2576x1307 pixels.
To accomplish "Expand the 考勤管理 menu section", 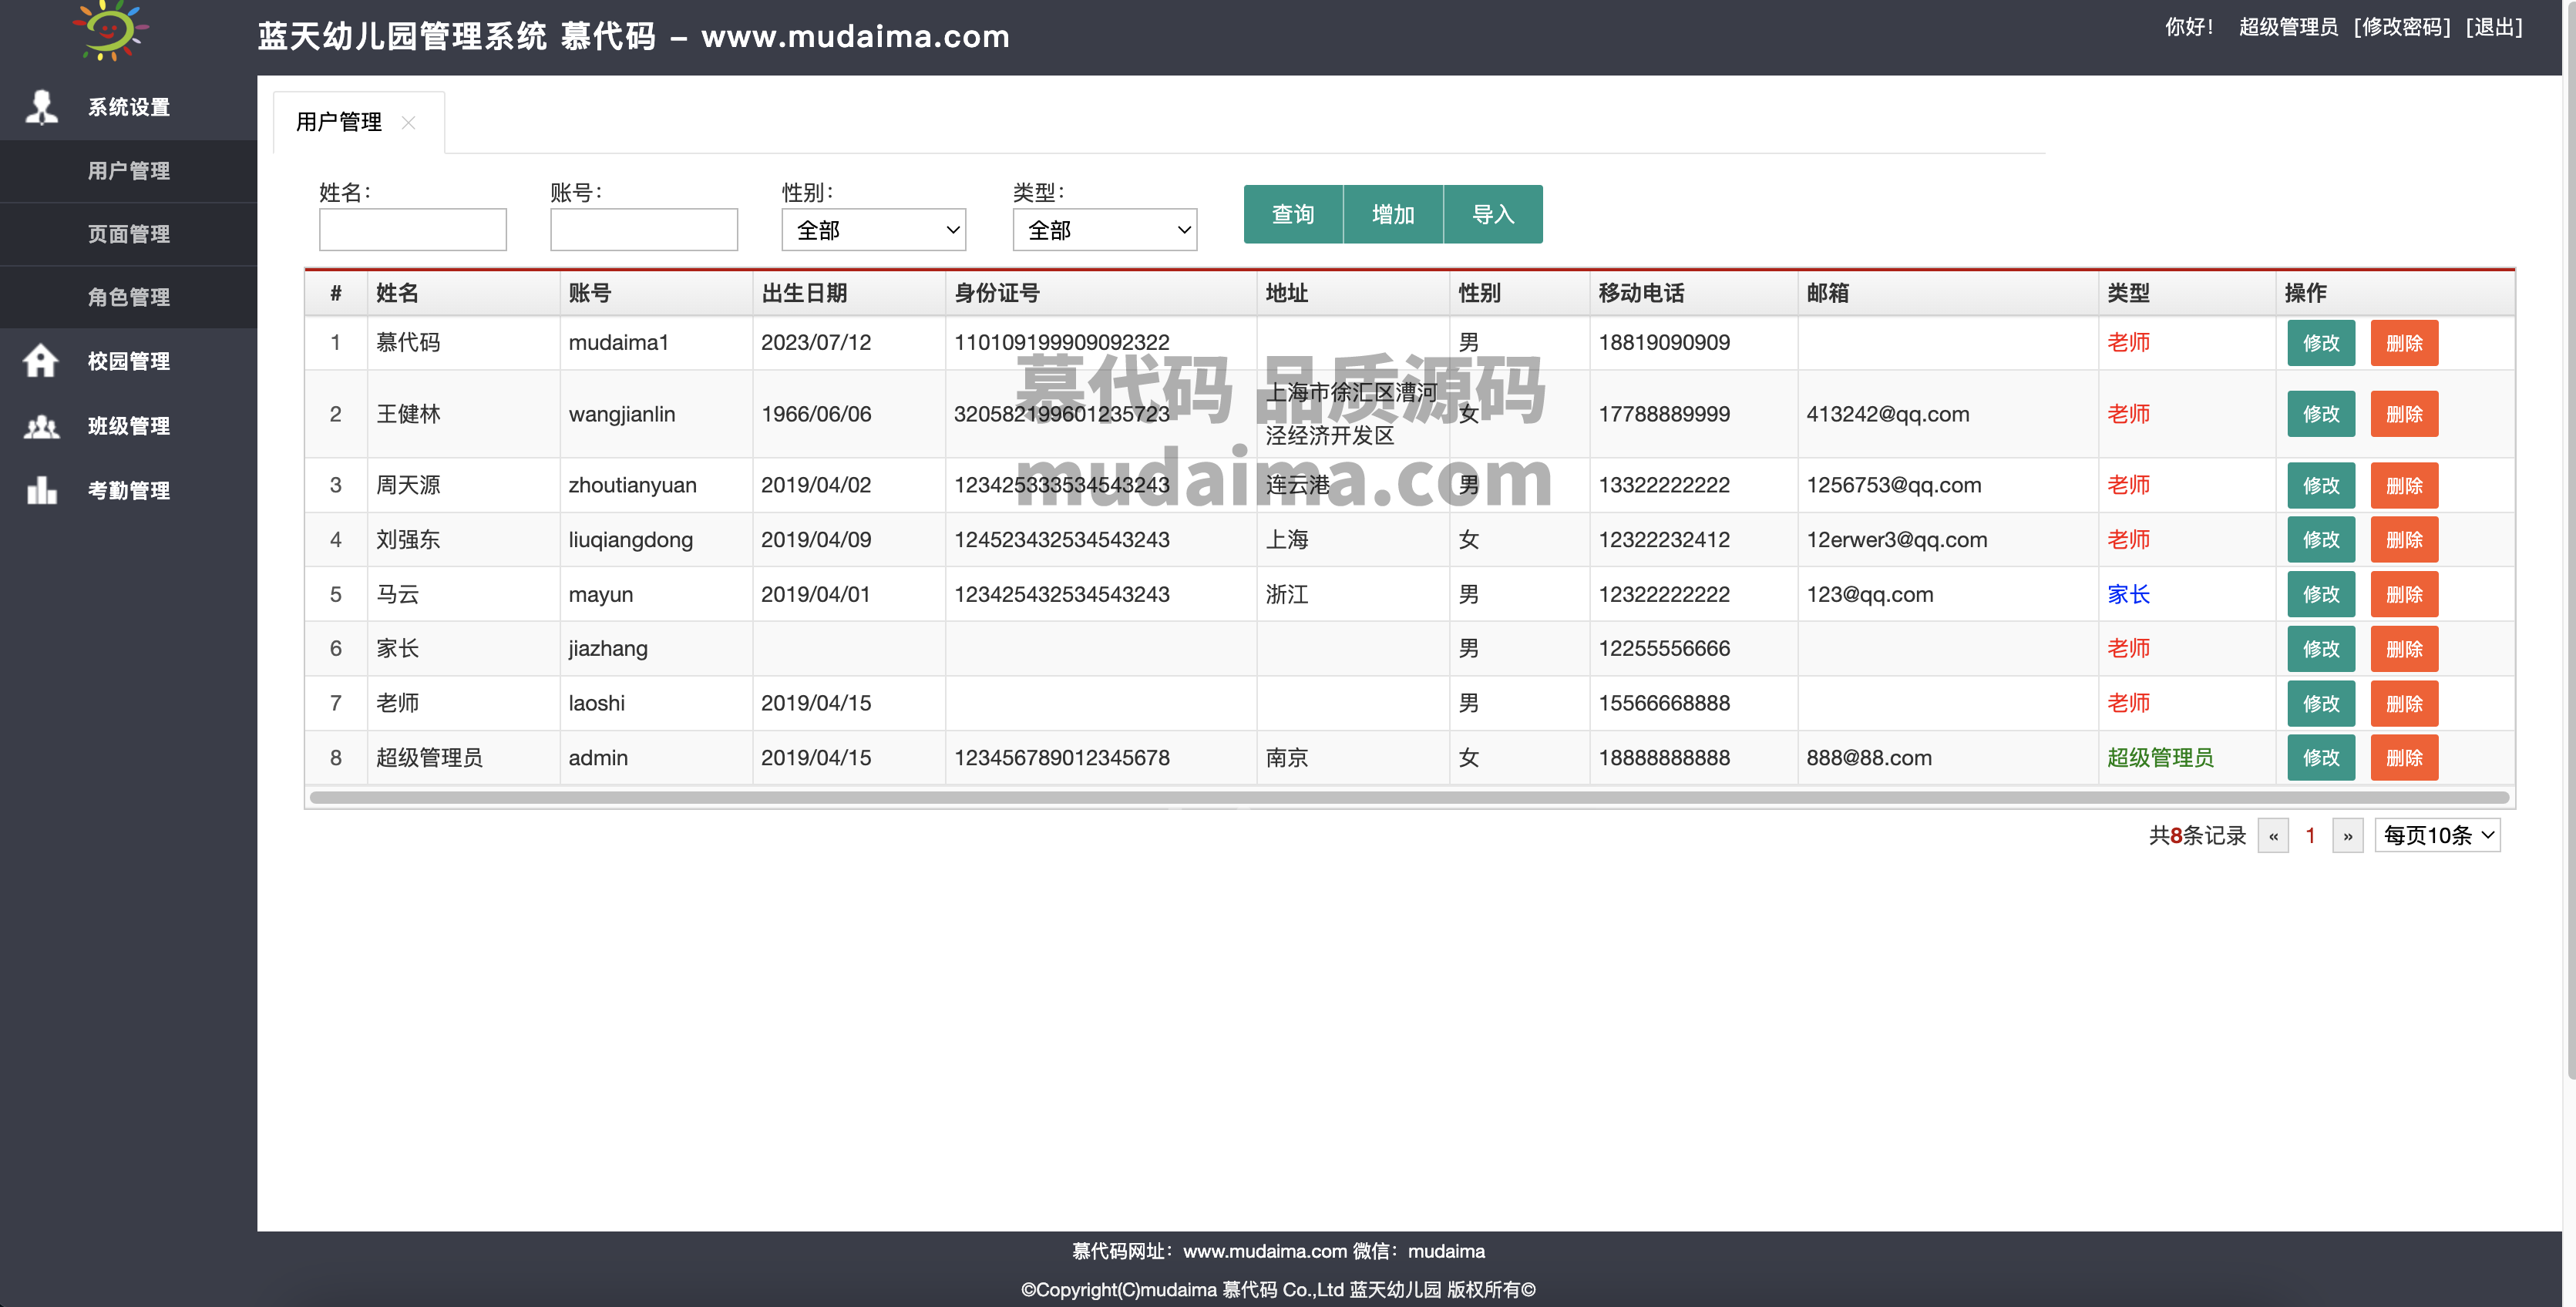I will point(128,491).
